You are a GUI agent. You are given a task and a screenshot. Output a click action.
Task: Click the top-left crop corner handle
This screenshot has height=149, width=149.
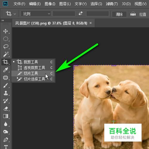75,67
